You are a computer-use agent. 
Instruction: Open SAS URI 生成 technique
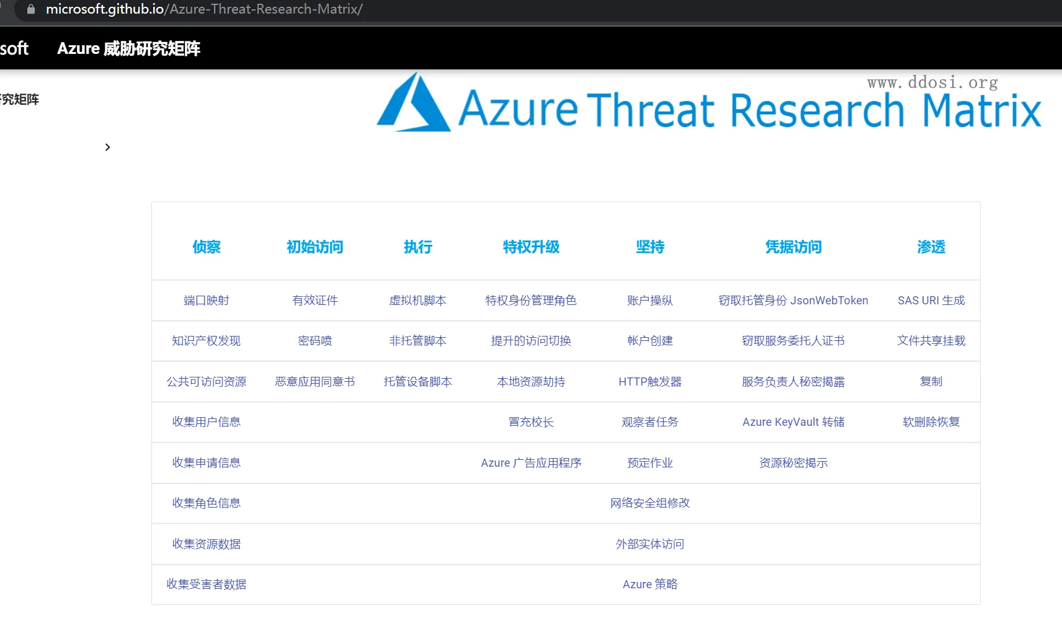click(x=931, y=301)
